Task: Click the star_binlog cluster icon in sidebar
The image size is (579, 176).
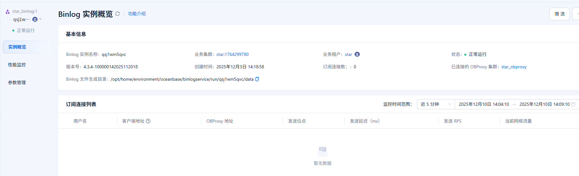Action: (8, 11)
